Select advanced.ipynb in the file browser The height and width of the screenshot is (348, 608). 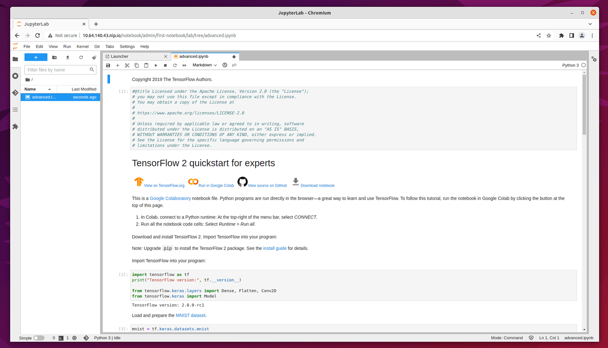coord(44,97)
